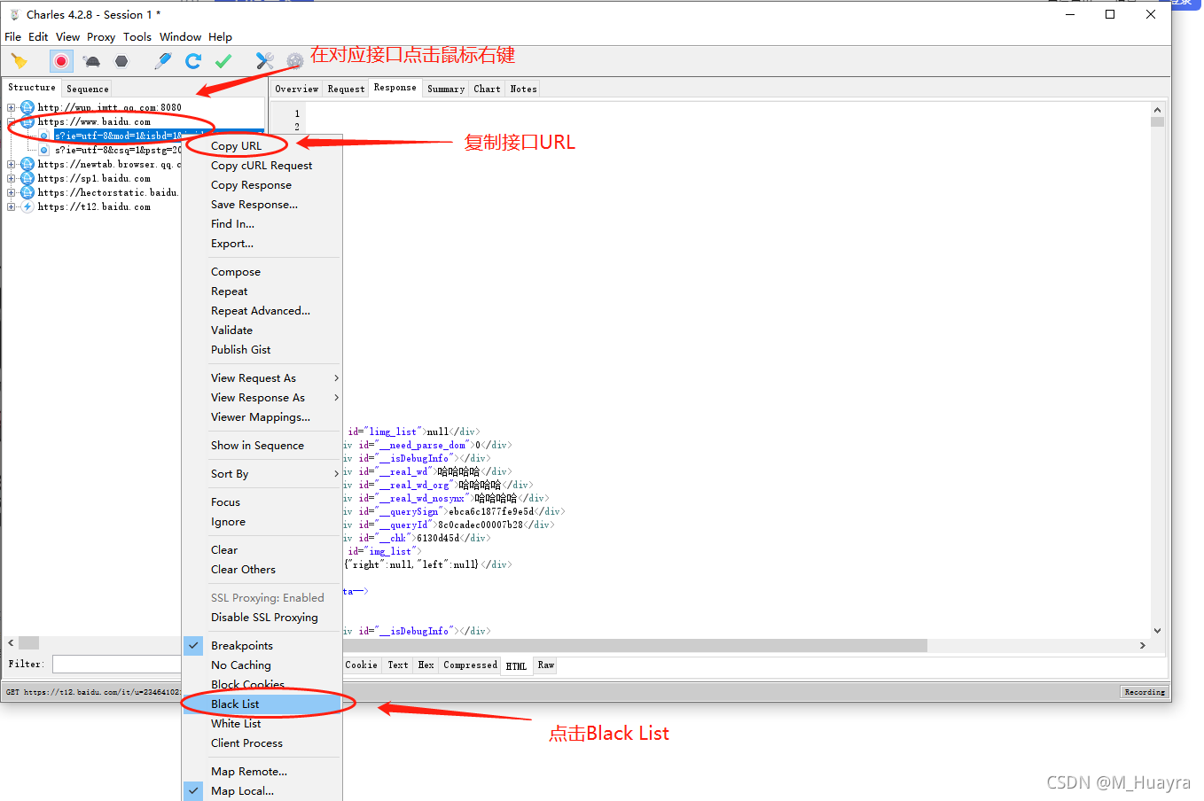This screenshot has height=801, width=1204.
Task: Open the Help menu
Action: (x=220, y=37)
